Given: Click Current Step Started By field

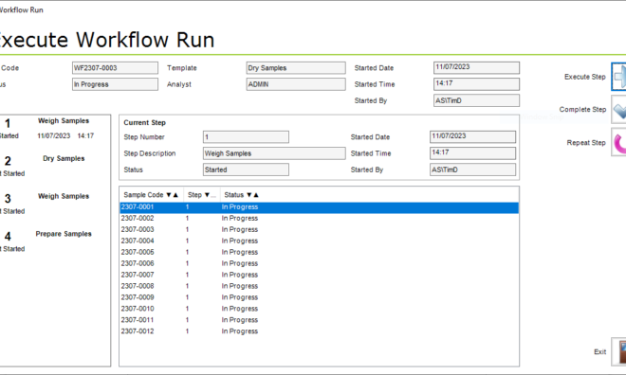Looking at the screenshot, I should click(x=472, y=170).
